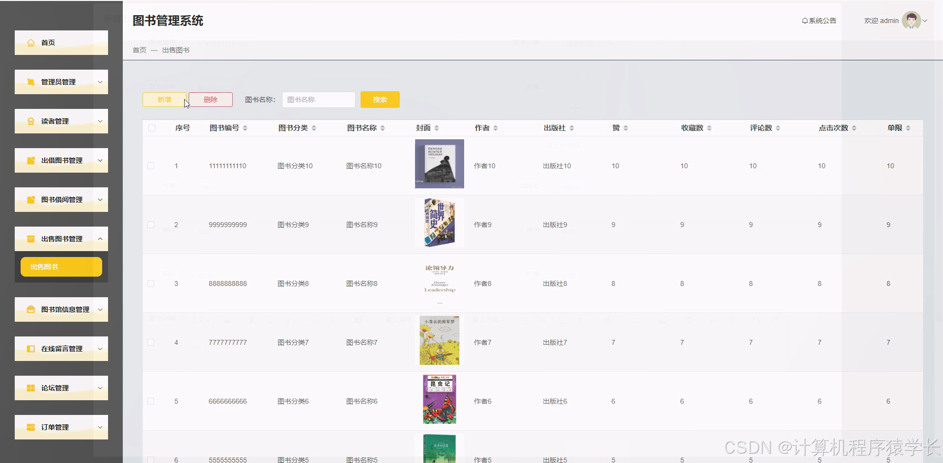Expand the 论坛管理 menu chevron
Screen dimensions: 943x463
[100, 388]
